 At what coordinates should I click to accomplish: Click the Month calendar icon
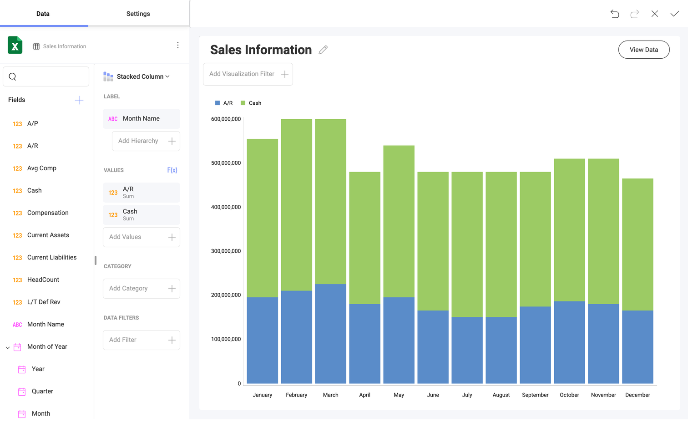coord(22,414)
